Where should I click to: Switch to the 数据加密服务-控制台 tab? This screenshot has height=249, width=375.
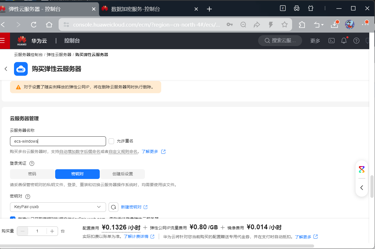149,9
